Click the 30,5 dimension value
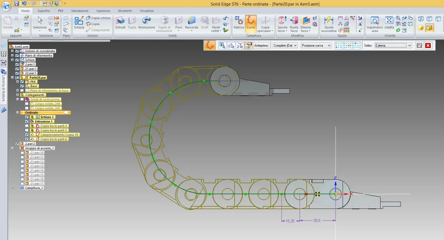Screen dimensions: 444x240 click(316, 220)
